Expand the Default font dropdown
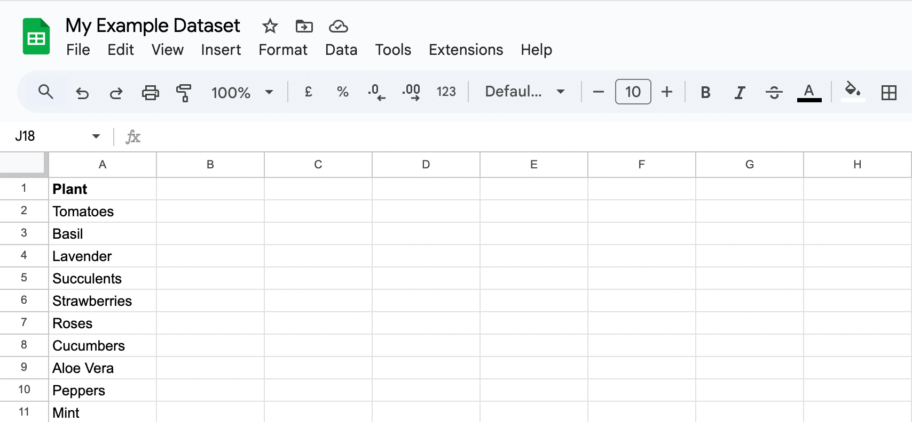The height and width of the screenshot is (422, 912). (524, 92)
